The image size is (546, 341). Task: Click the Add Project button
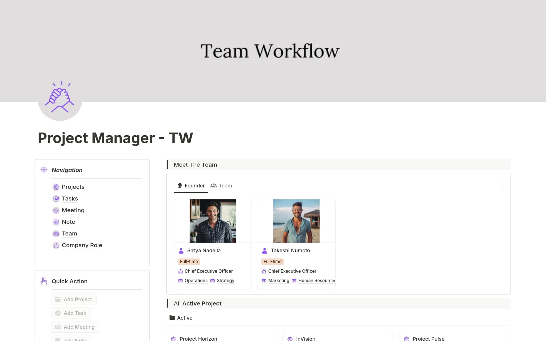(74, 299)
